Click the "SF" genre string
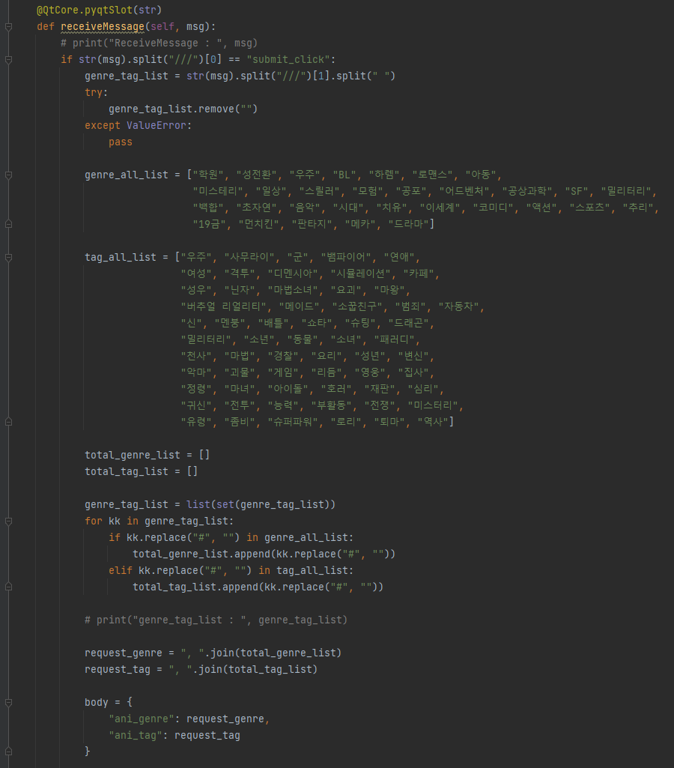 tap(577, 191)
